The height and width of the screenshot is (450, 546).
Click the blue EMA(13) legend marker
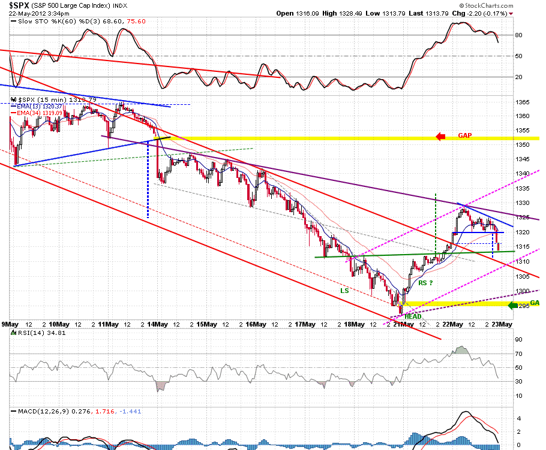point(14,107)
